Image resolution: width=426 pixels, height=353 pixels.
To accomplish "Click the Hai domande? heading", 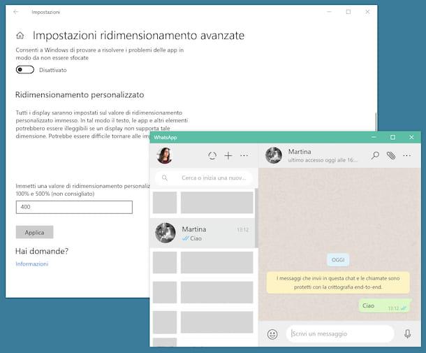I will pos(42,251).
